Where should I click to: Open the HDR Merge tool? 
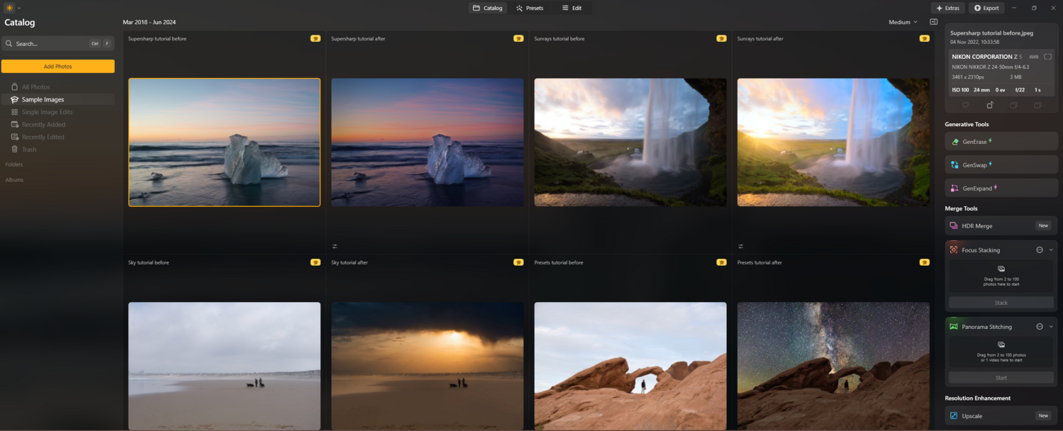tap(1001, 226)
